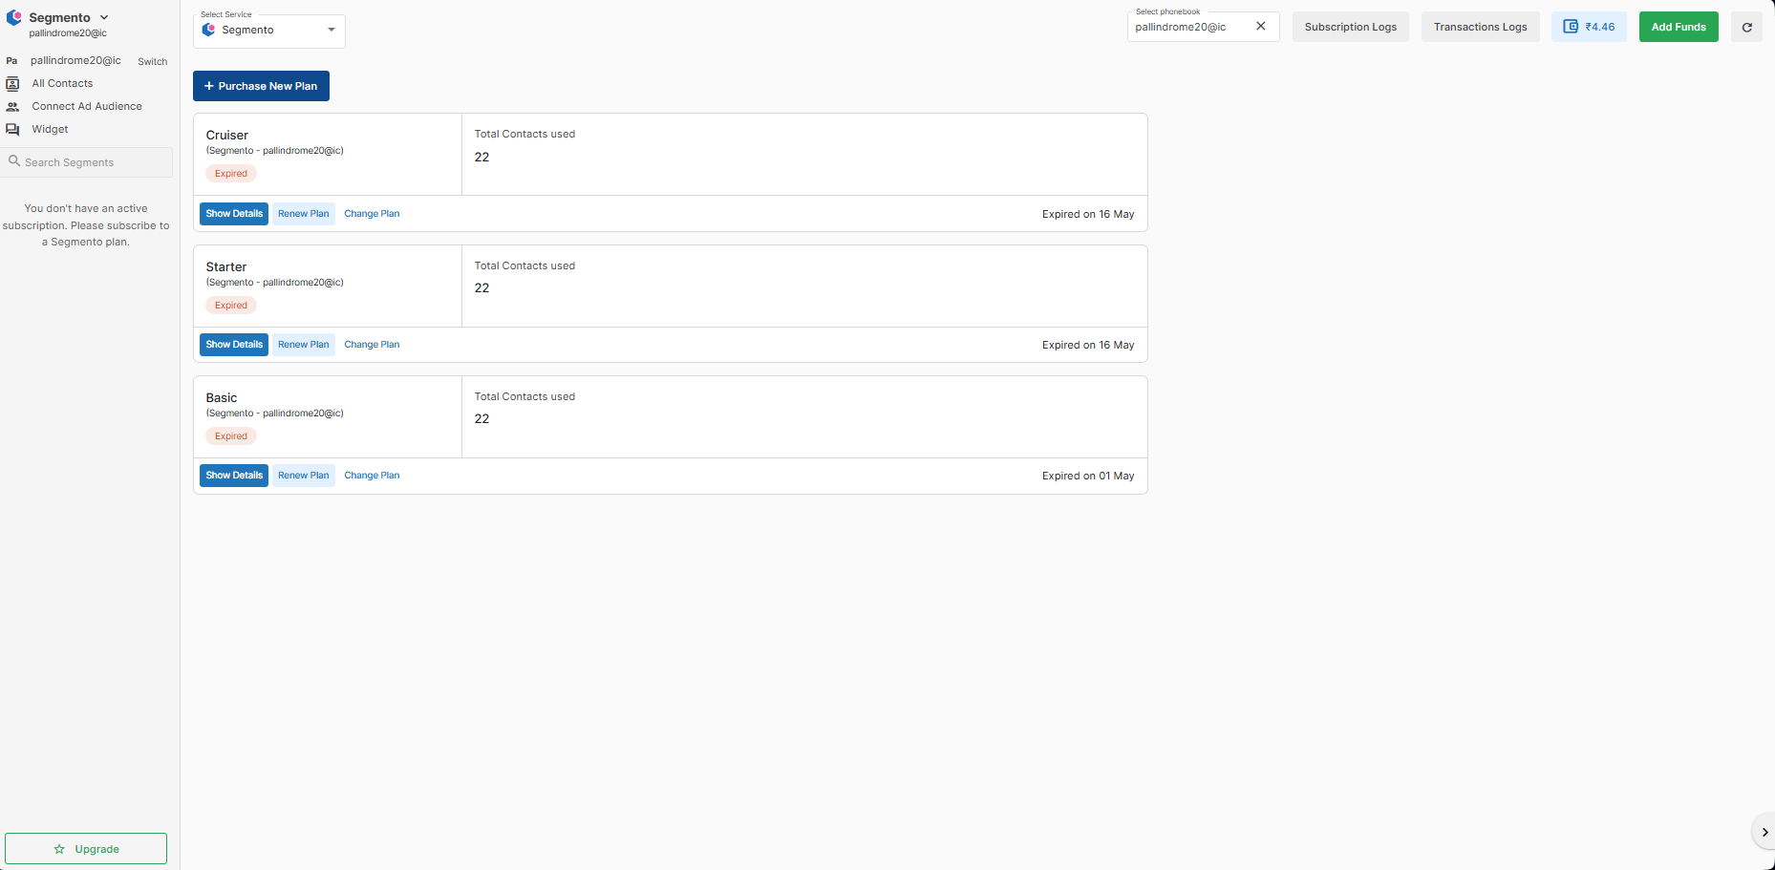Image resolution: width=1775 pixels, height=870 pixels.
Task: Click 'Expired on 16 May' in Cruiser card
Action: pyautogui.click(x=1088, y=214)
